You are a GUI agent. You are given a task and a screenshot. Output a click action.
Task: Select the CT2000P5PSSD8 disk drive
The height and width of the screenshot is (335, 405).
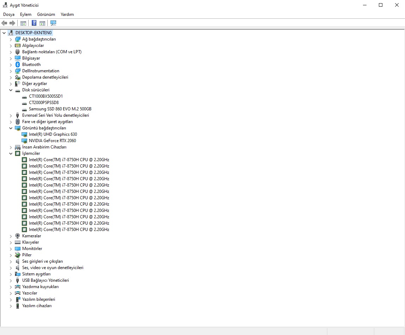[x=44, y=103]
